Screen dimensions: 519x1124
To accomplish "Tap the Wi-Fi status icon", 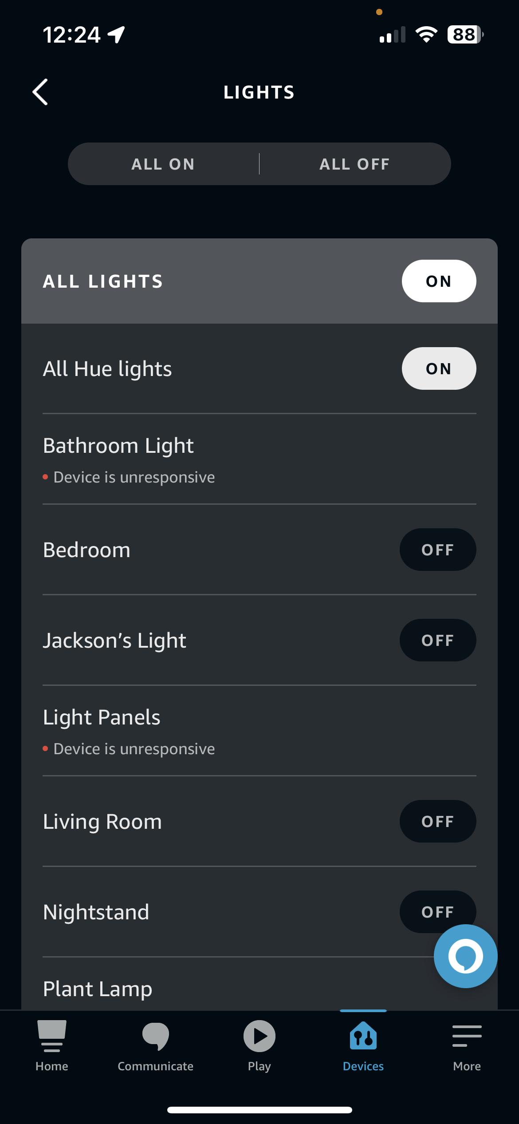I will (426, 35).
